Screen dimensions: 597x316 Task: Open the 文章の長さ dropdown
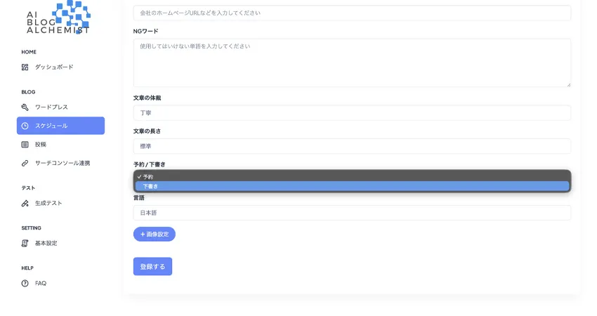pos(351,146)
